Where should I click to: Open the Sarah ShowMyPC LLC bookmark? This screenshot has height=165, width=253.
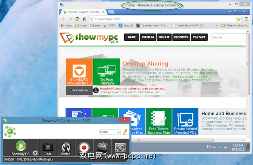188,25
